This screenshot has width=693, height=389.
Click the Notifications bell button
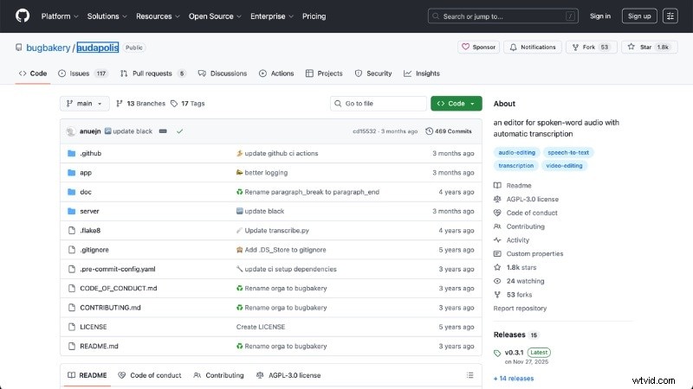(532, 47)
